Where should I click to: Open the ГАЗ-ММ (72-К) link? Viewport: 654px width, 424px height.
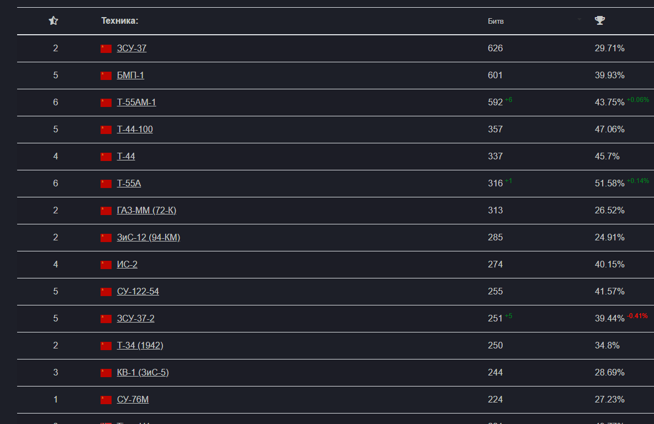(x=146, y=211)
